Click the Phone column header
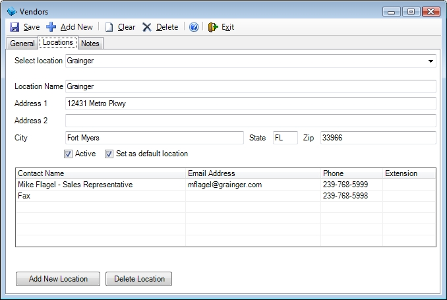Screen dimensions: 447x300 (352, 173)
